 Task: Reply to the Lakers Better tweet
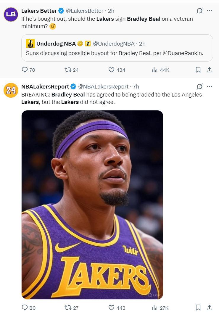click(25, 70)
